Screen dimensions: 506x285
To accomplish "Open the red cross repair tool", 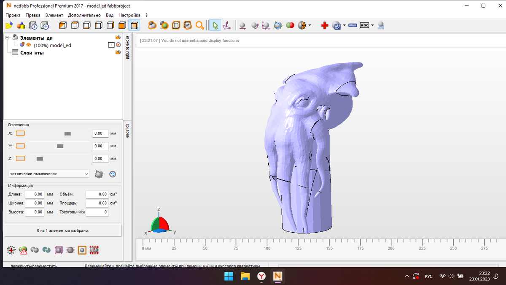I will (x=324, y=26).
